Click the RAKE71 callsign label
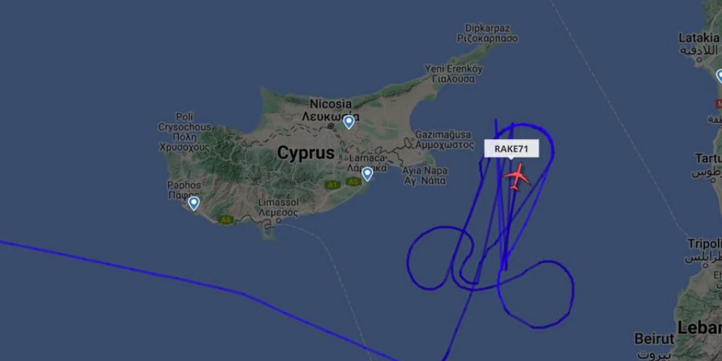The height and width of the screenshot is (361, 722). coord(511,148)
